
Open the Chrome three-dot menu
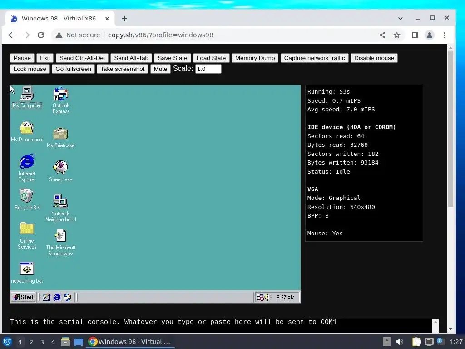tap(444, 35)
